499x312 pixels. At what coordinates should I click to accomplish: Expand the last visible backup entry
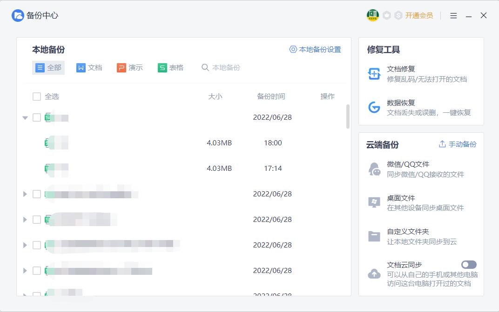coord(25,294)
